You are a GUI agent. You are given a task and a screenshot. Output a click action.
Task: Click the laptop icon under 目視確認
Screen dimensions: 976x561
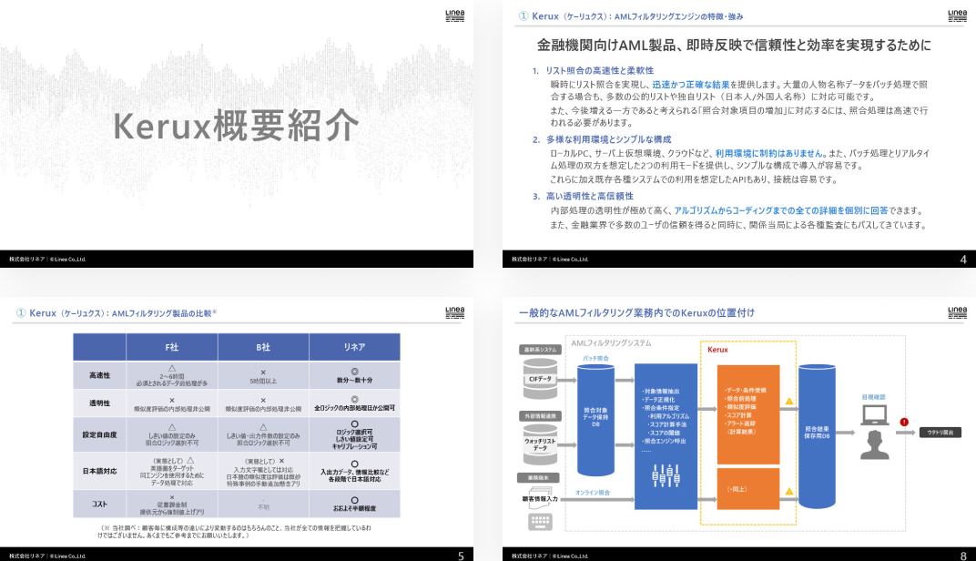point(874,414)
